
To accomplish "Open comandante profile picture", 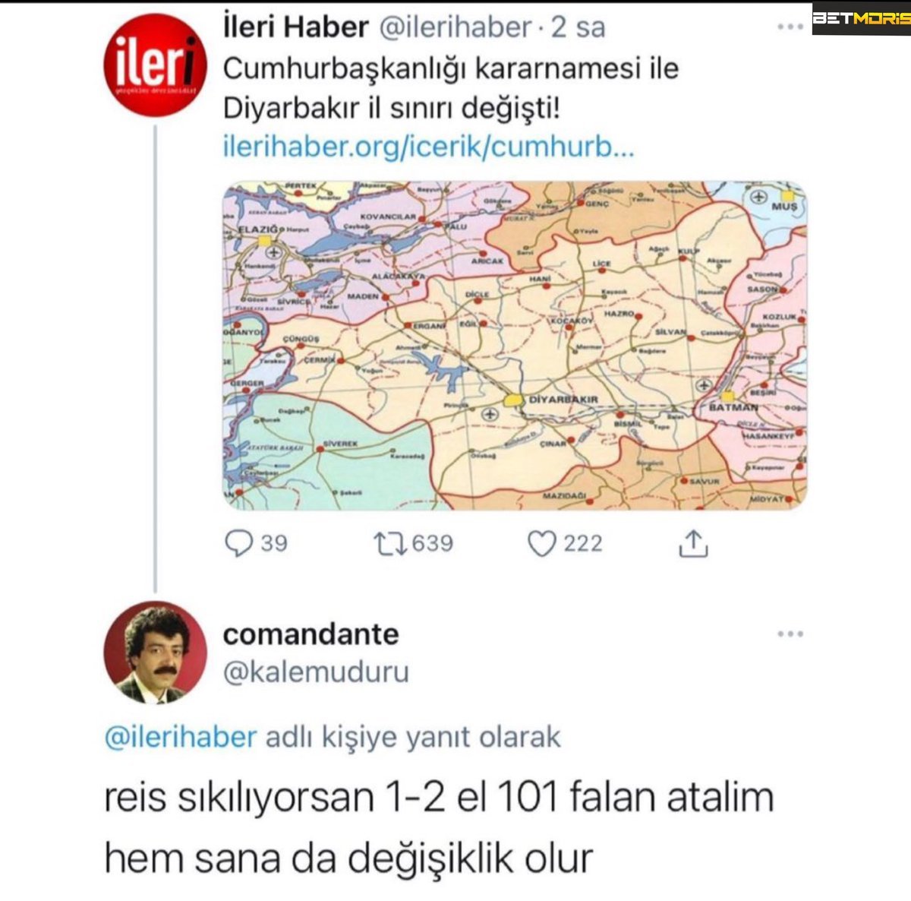I will [155, 653].
